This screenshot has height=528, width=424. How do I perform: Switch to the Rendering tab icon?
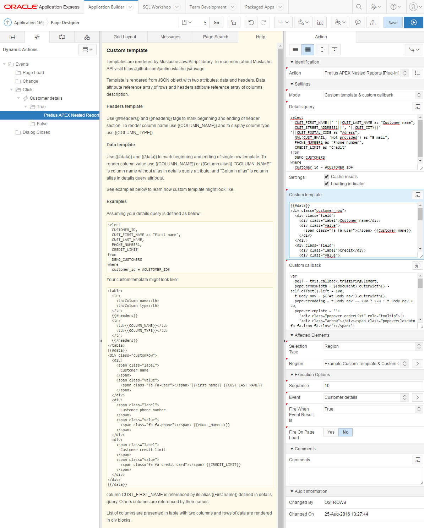point(12,37)
